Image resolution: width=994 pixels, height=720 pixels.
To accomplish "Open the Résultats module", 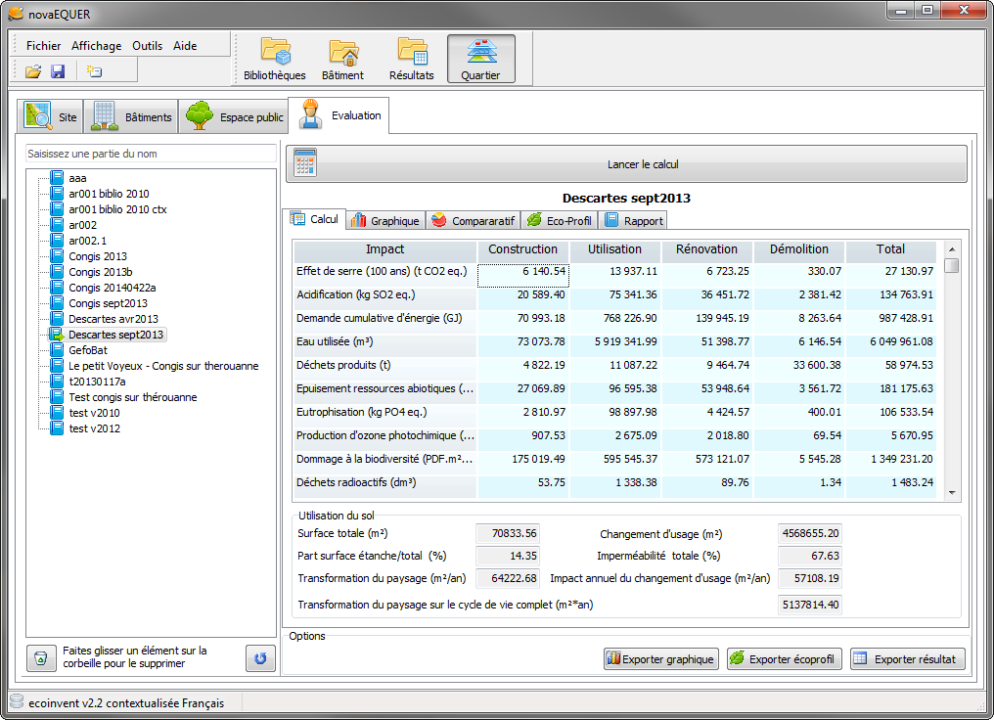I will click(x=412, y=59).
